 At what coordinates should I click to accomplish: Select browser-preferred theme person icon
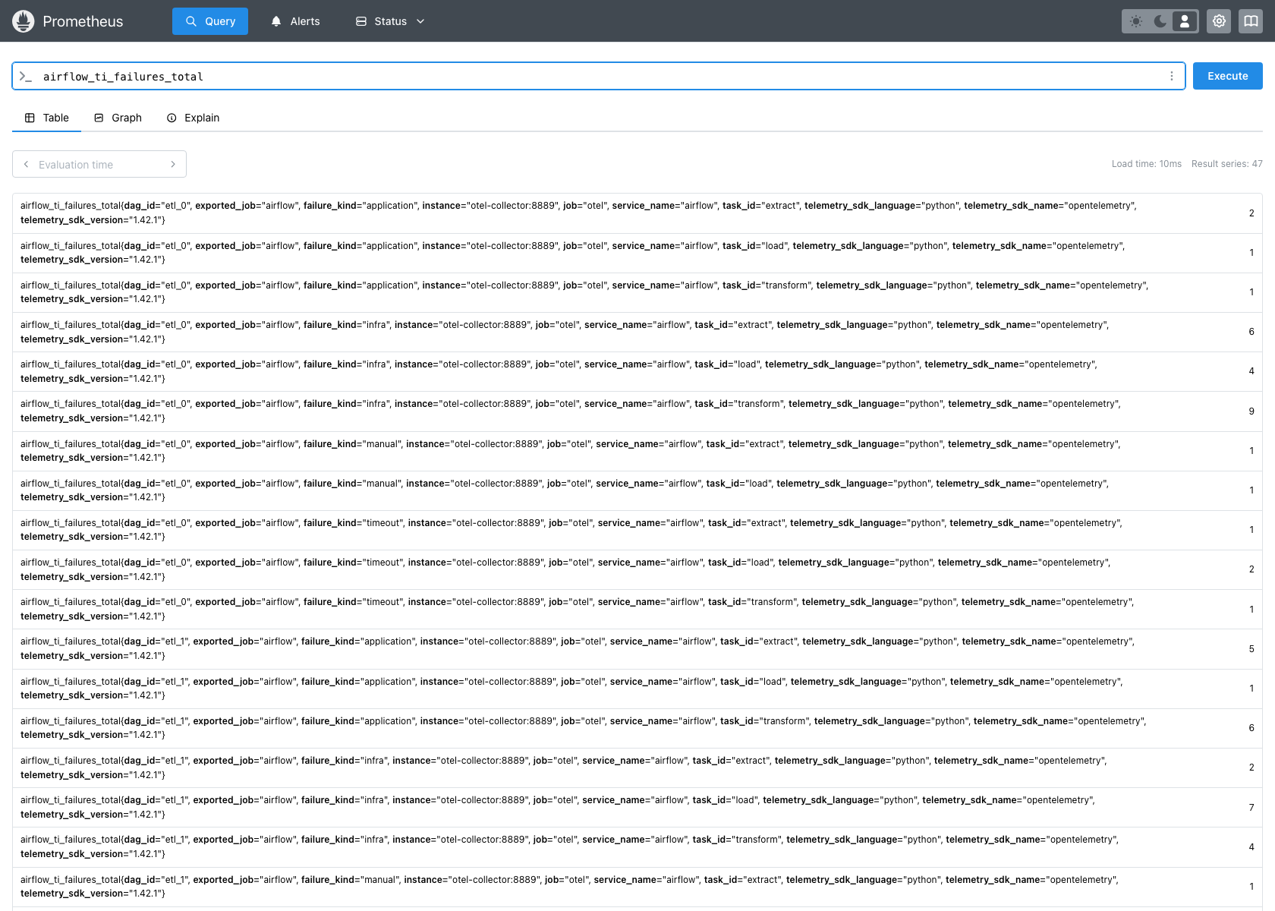pyautogui.click(x=1185, y=21)
